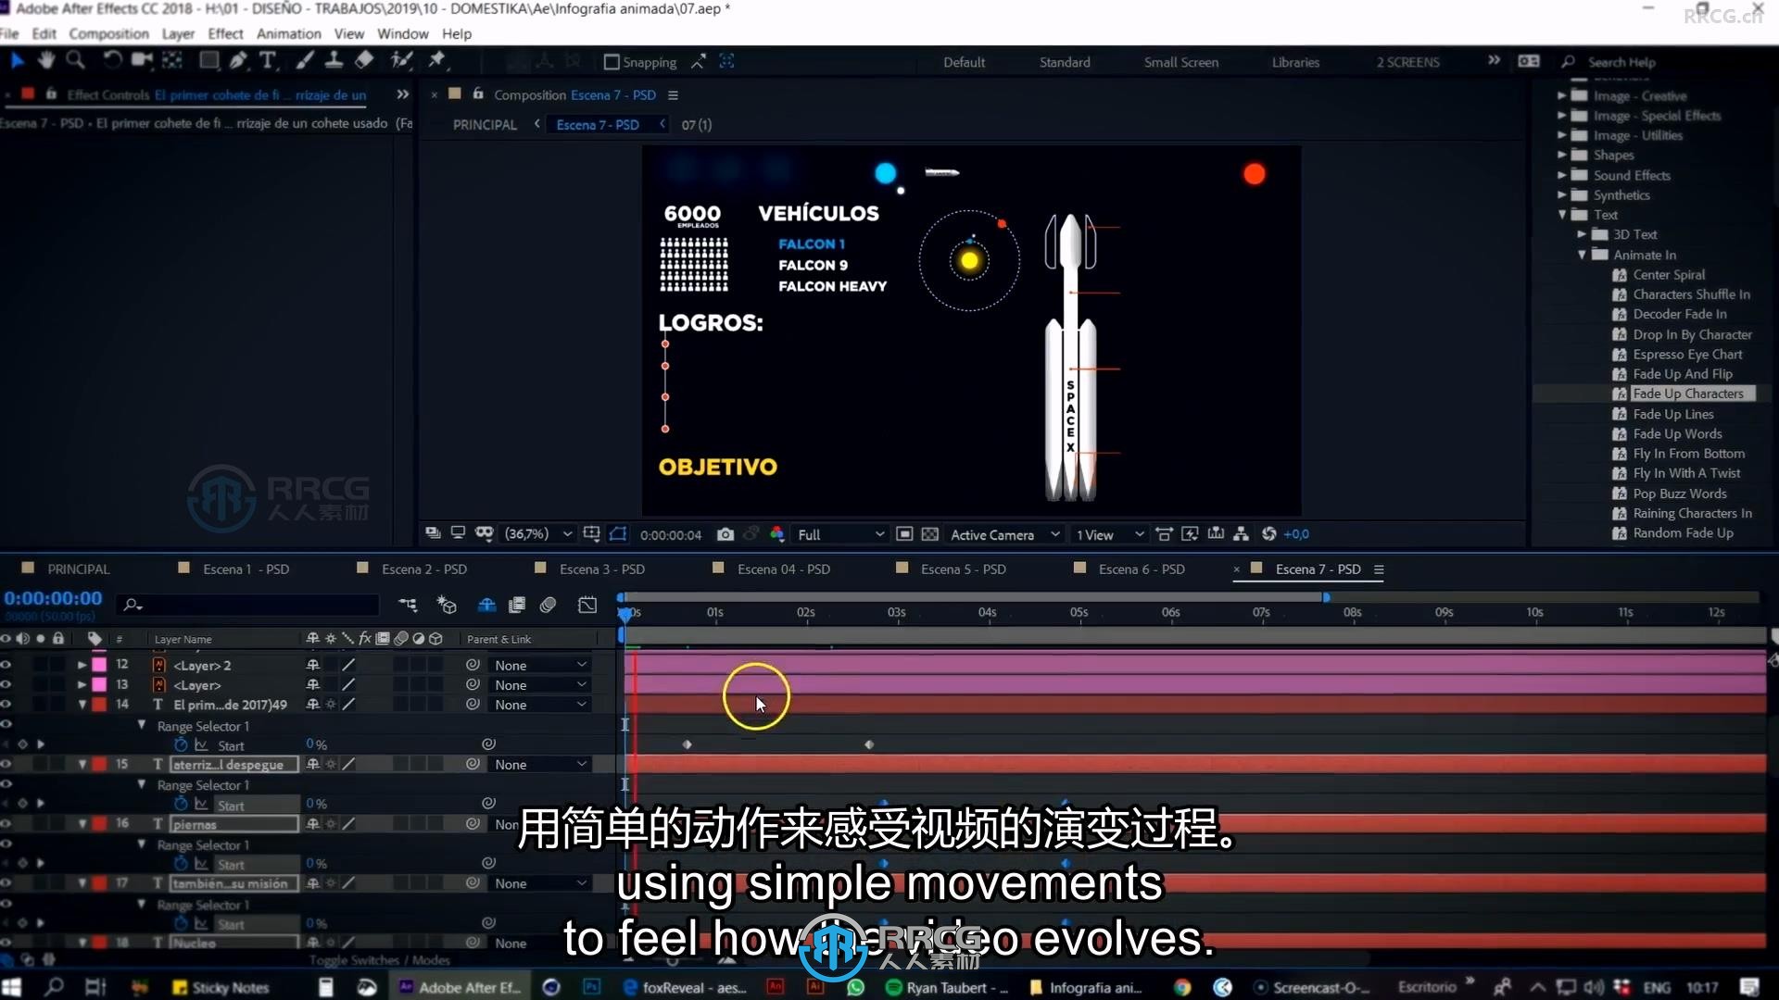Switch to PRINCIPAL timeline tab

click(x=78, y=569)
